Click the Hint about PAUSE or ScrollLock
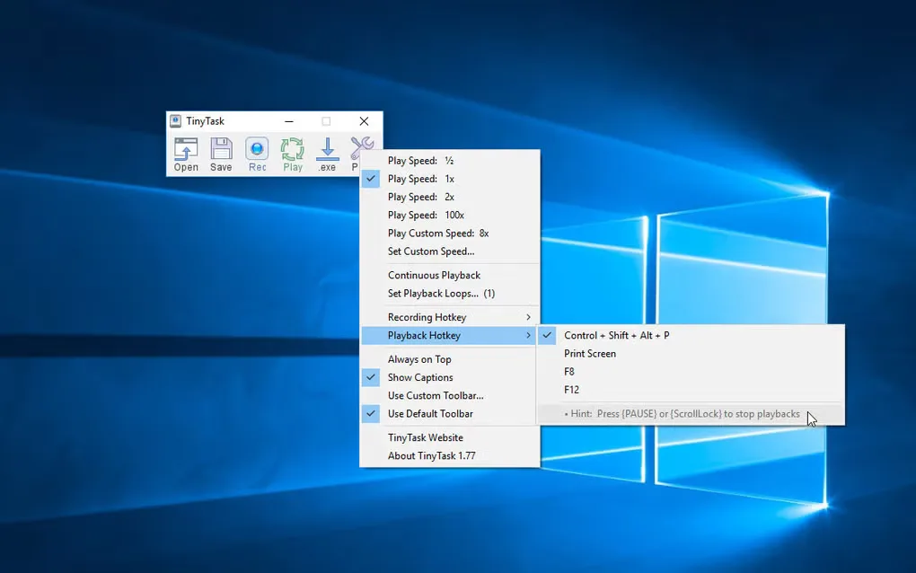This screenshot has width=916, height=573. [691, 413]
